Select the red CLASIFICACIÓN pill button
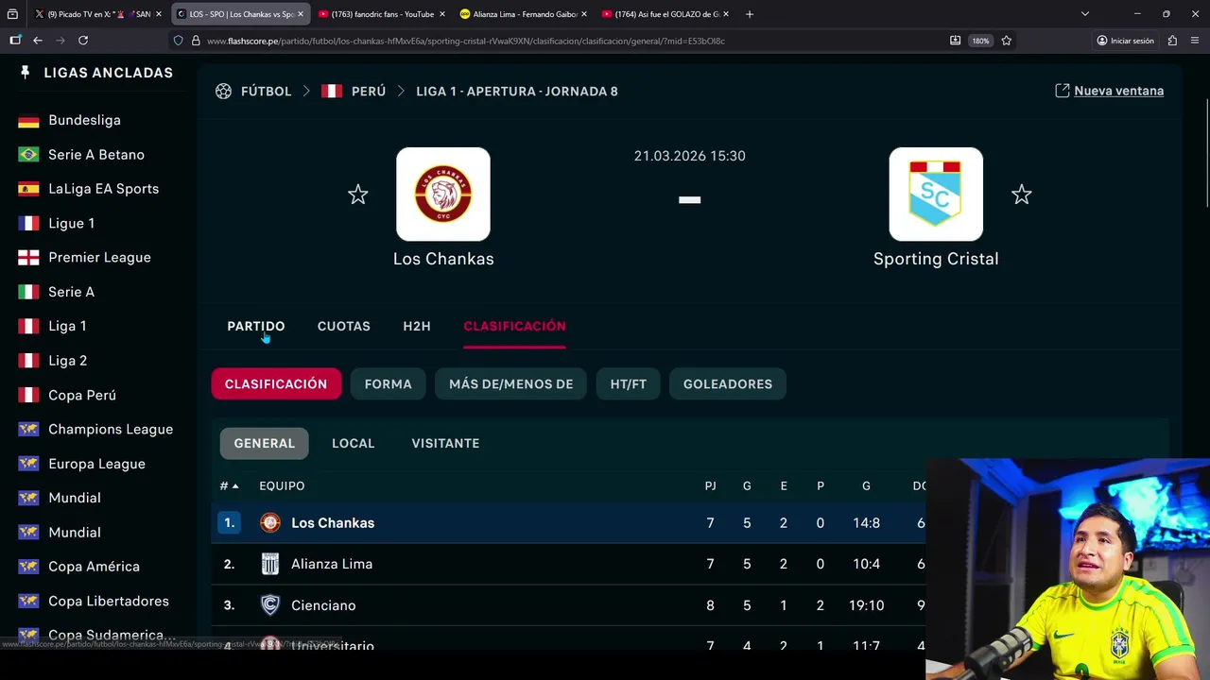 coord(276,384)
